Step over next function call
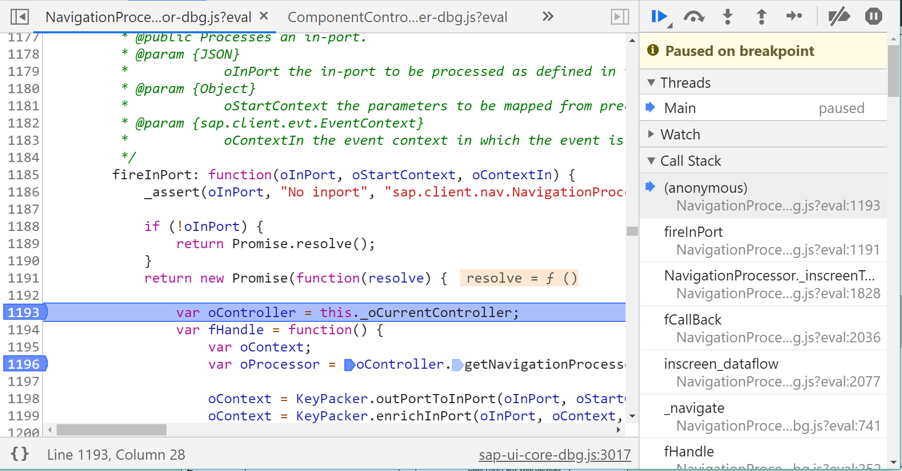Viewport: 902px width, 471px height. point(693,17)
